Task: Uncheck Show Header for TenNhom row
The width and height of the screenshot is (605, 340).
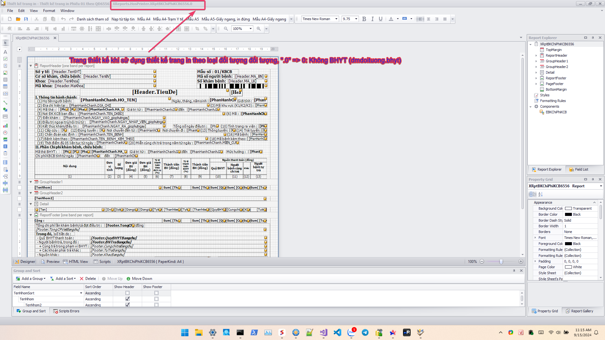Action: pyautogui.click(x=127, y=299)
